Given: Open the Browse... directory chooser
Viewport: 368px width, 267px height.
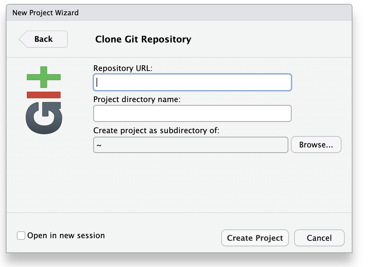Looking at the screenshot, I should click(x=316, y=145).
